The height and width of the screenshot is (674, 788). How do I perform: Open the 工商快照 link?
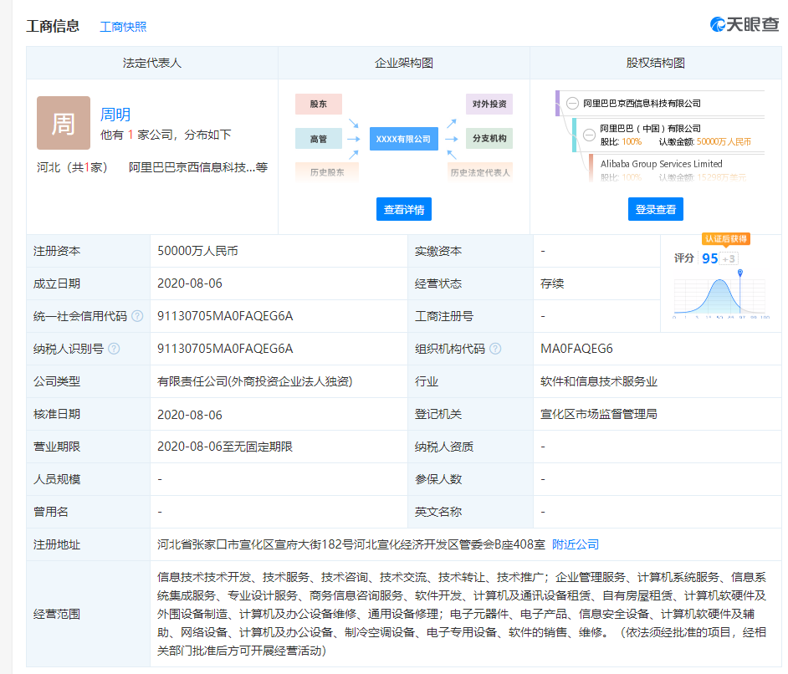[123, 27]
